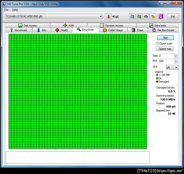Click the 52:46 elapsed time value

click(x=172, y=114)
